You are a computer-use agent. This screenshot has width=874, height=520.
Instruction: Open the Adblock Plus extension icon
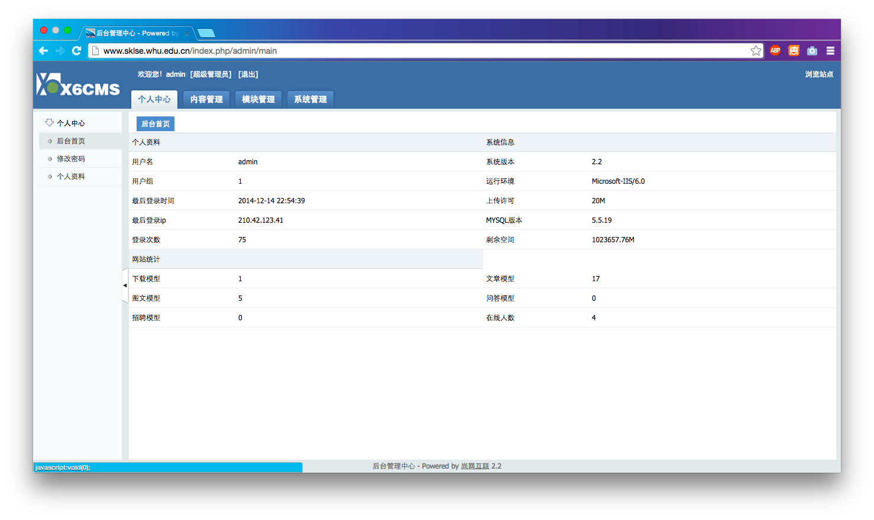[x=775, y=51]
